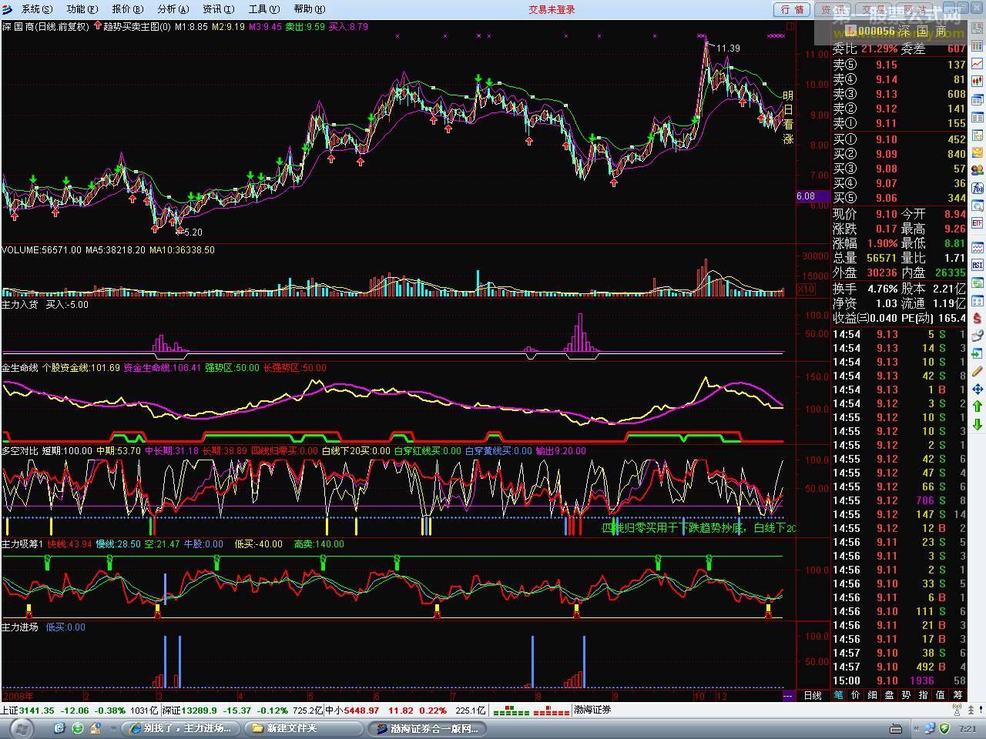Screen dimensions: 986x739
Task: Open the RSI indicator sidebar icon
Action: [x=978, y=265]
